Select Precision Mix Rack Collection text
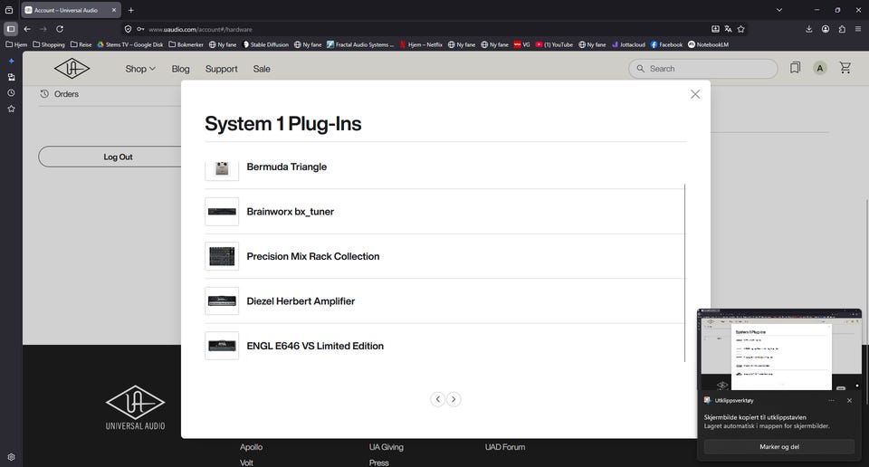 [313, 256]
